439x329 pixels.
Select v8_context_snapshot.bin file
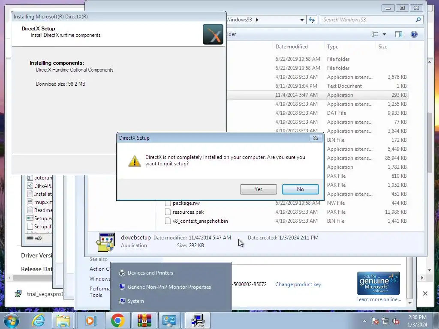[x=200, y=221]
